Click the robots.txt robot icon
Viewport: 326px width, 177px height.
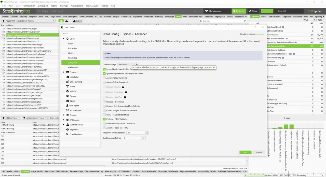click(x=67, y=77)
